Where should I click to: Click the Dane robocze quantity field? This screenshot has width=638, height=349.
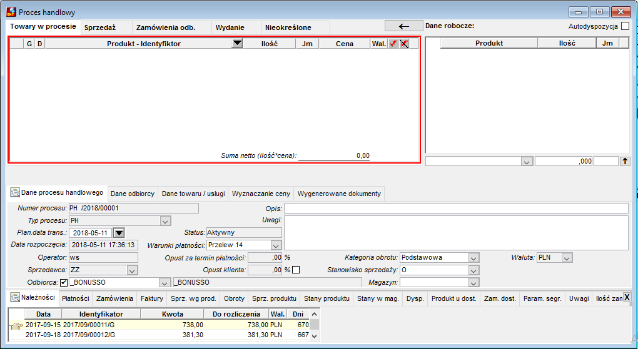pos(564,161)
